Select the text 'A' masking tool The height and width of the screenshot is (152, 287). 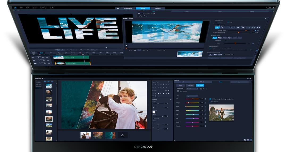pos(253,27)
